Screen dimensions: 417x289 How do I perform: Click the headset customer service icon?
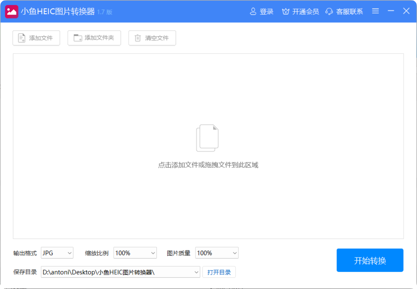(x=329, y=11)
